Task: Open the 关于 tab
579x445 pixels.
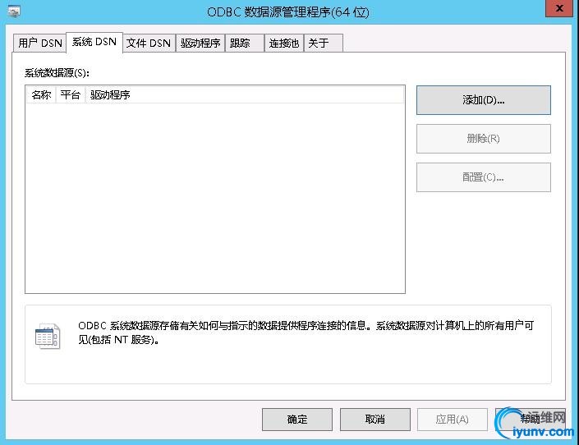Action: click(x=323, y=44)
